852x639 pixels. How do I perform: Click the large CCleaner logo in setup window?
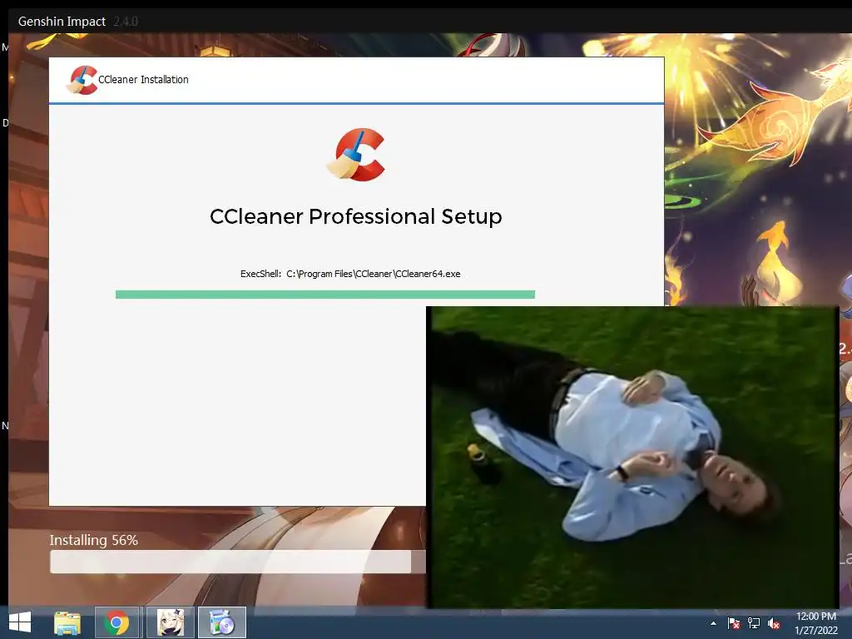click(356, 155)
